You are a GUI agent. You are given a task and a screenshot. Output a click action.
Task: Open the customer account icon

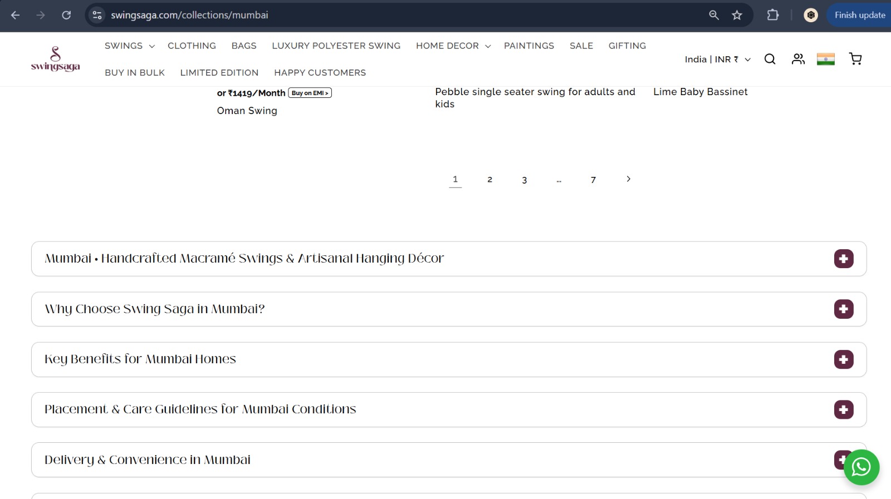pyautogui.click(x=798, y=59)
